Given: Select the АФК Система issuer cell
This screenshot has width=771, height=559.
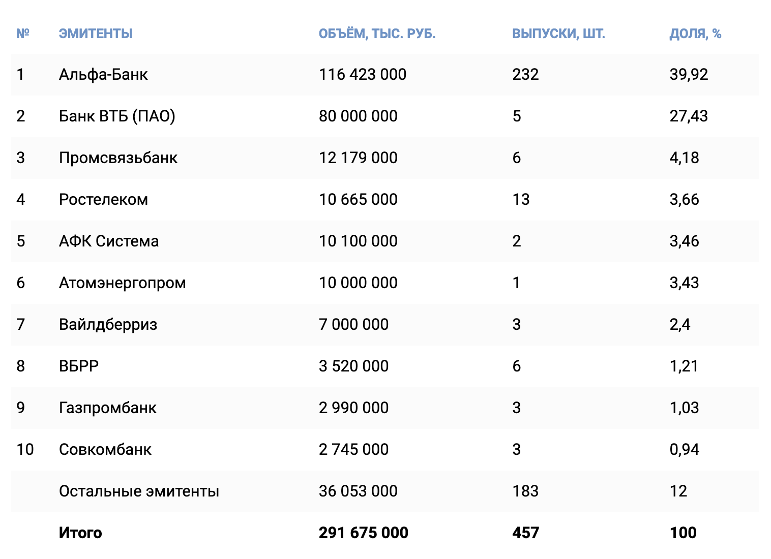Looking at the screenshot, I should pos(109,241).
